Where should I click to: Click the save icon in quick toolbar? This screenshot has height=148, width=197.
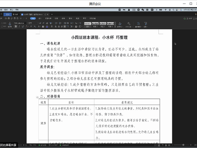[x=9, y=18]
